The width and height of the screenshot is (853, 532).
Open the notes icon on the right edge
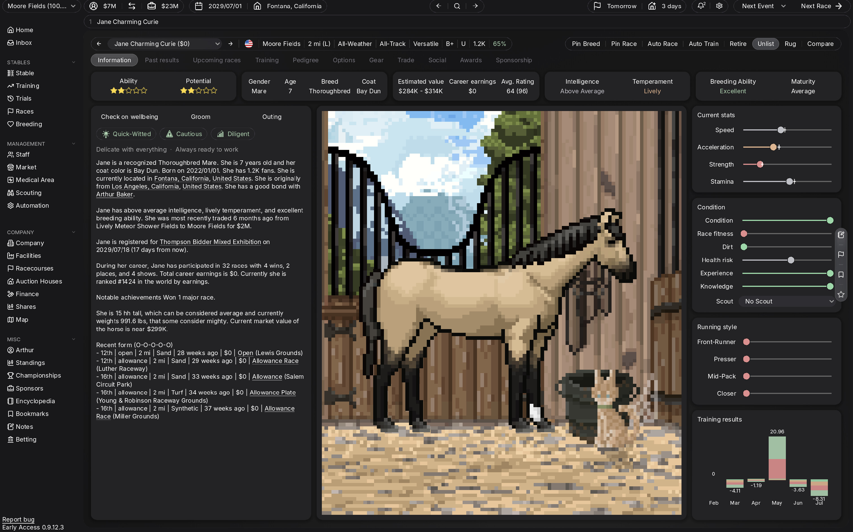pyautogui.click(x=841, y=235)
